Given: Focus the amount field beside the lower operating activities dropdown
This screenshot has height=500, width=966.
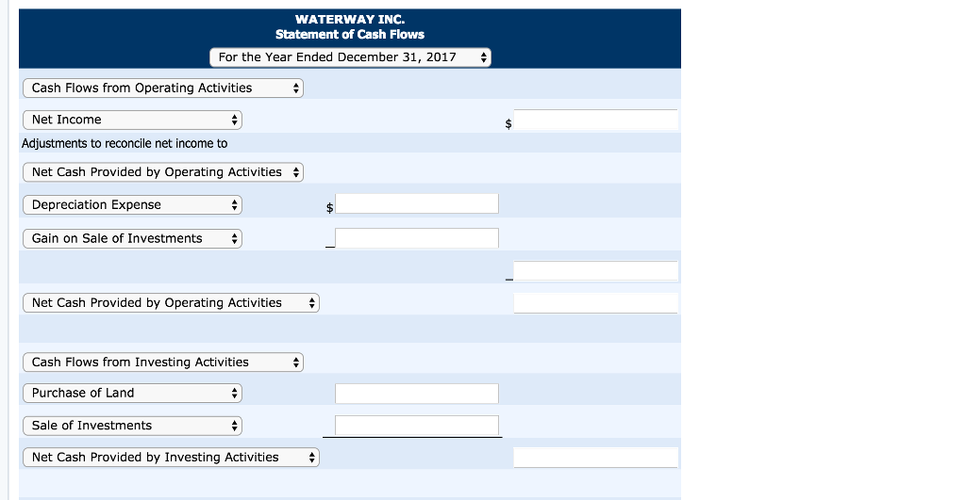Looking at the screenshot, I should [x=595, y=303].
